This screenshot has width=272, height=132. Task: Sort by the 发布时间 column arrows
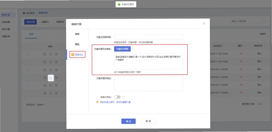pos(223,46)
